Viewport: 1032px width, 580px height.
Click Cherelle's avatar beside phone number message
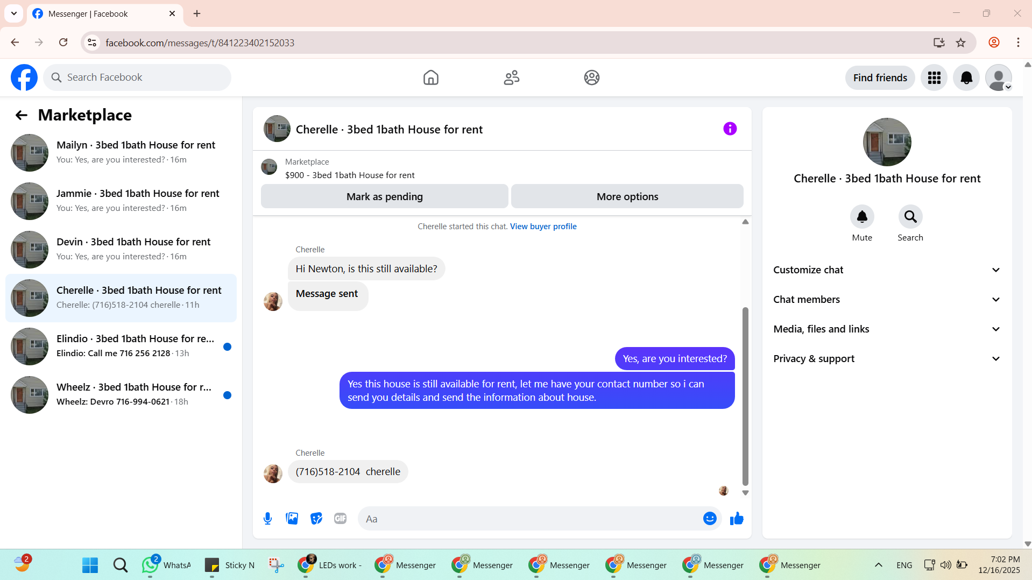tap(273, 474)
